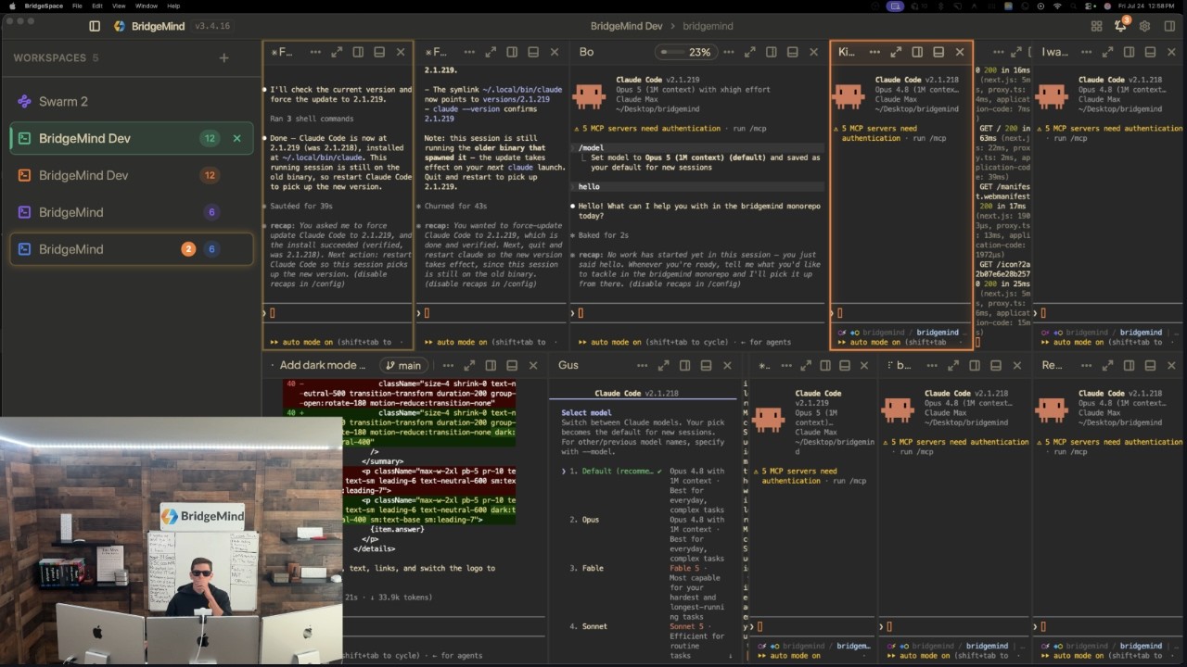Click the v3.4.16 version label
The image size is (1187, 667).
(212, 26)
